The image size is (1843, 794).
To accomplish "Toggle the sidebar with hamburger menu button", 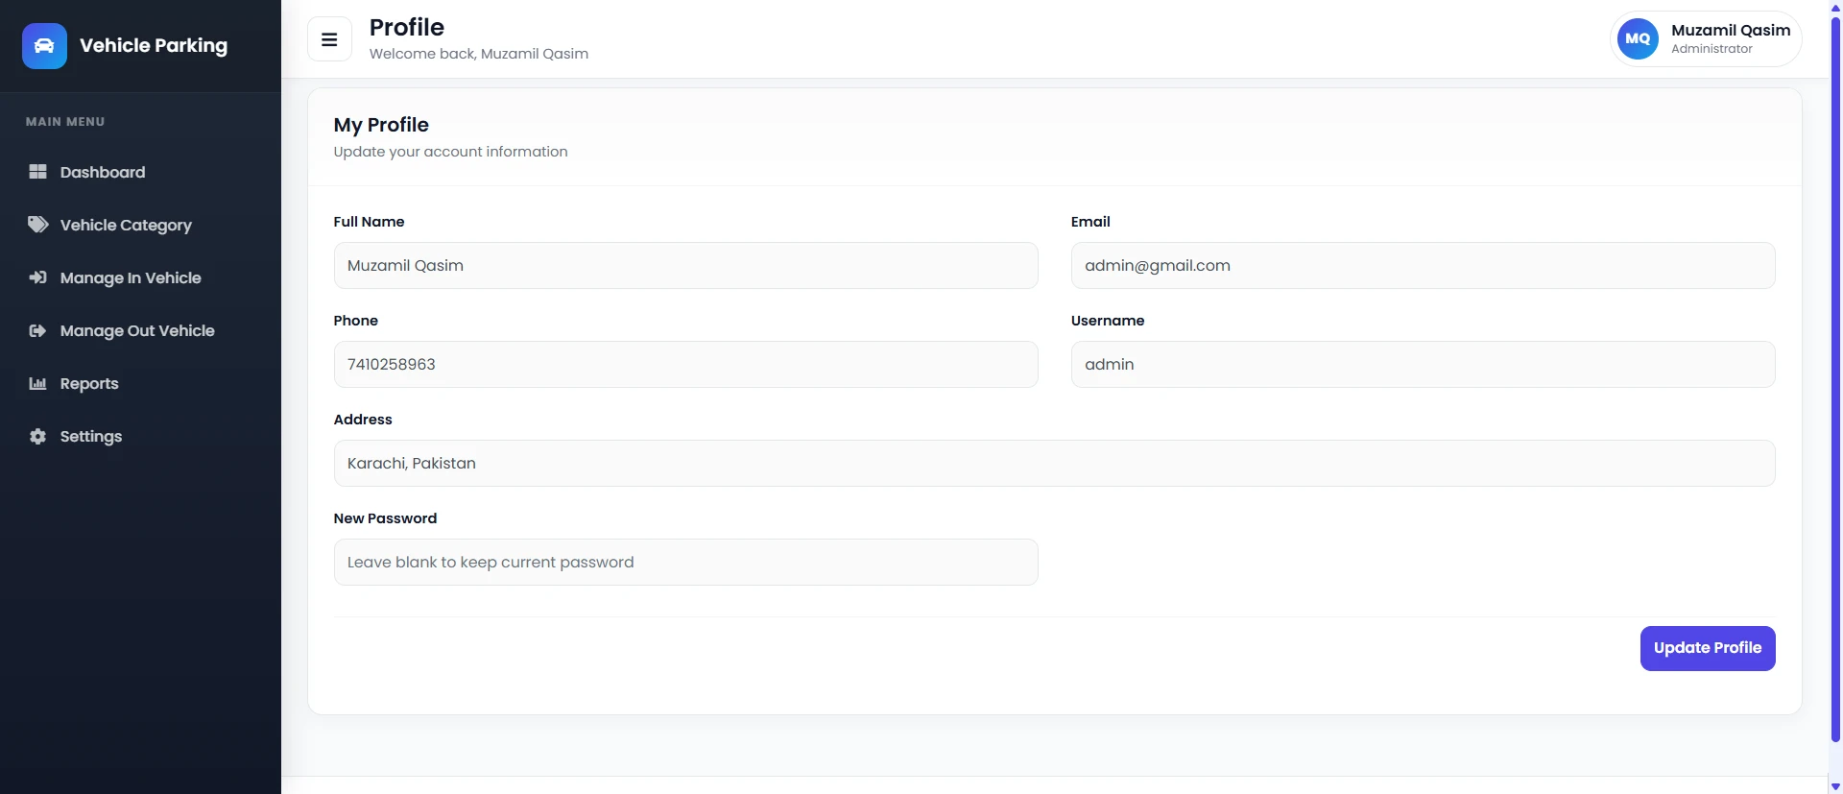I will (329, 39).
